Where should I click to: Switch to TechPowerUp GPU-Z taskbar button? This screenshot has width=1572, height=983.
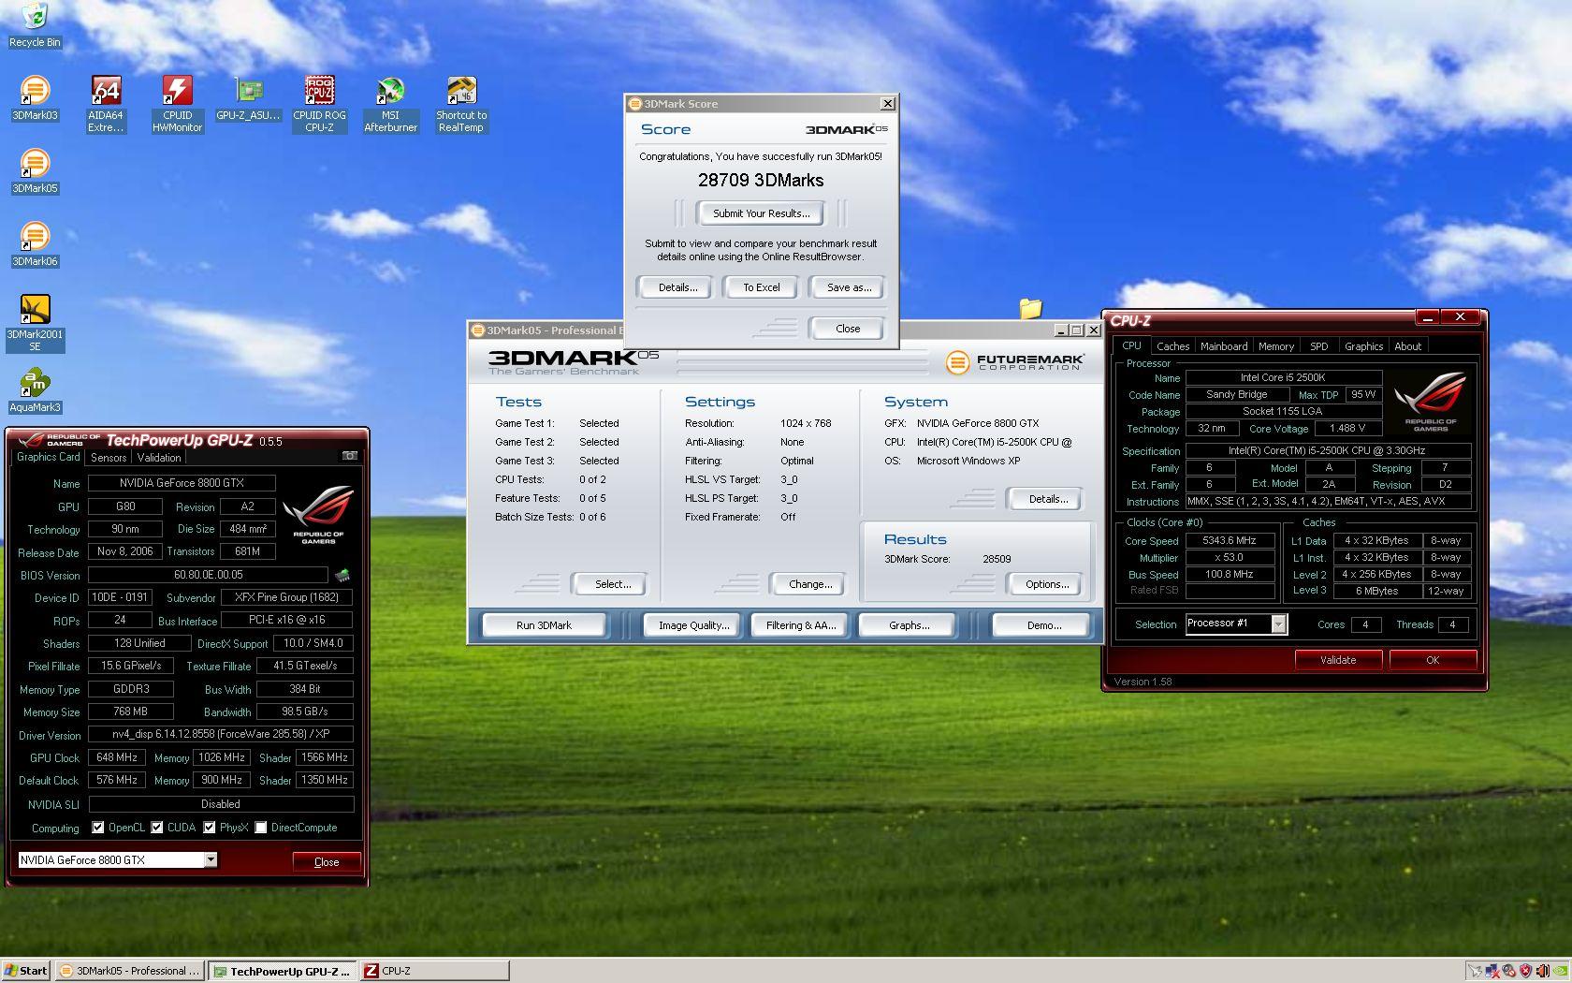[282, 971]
